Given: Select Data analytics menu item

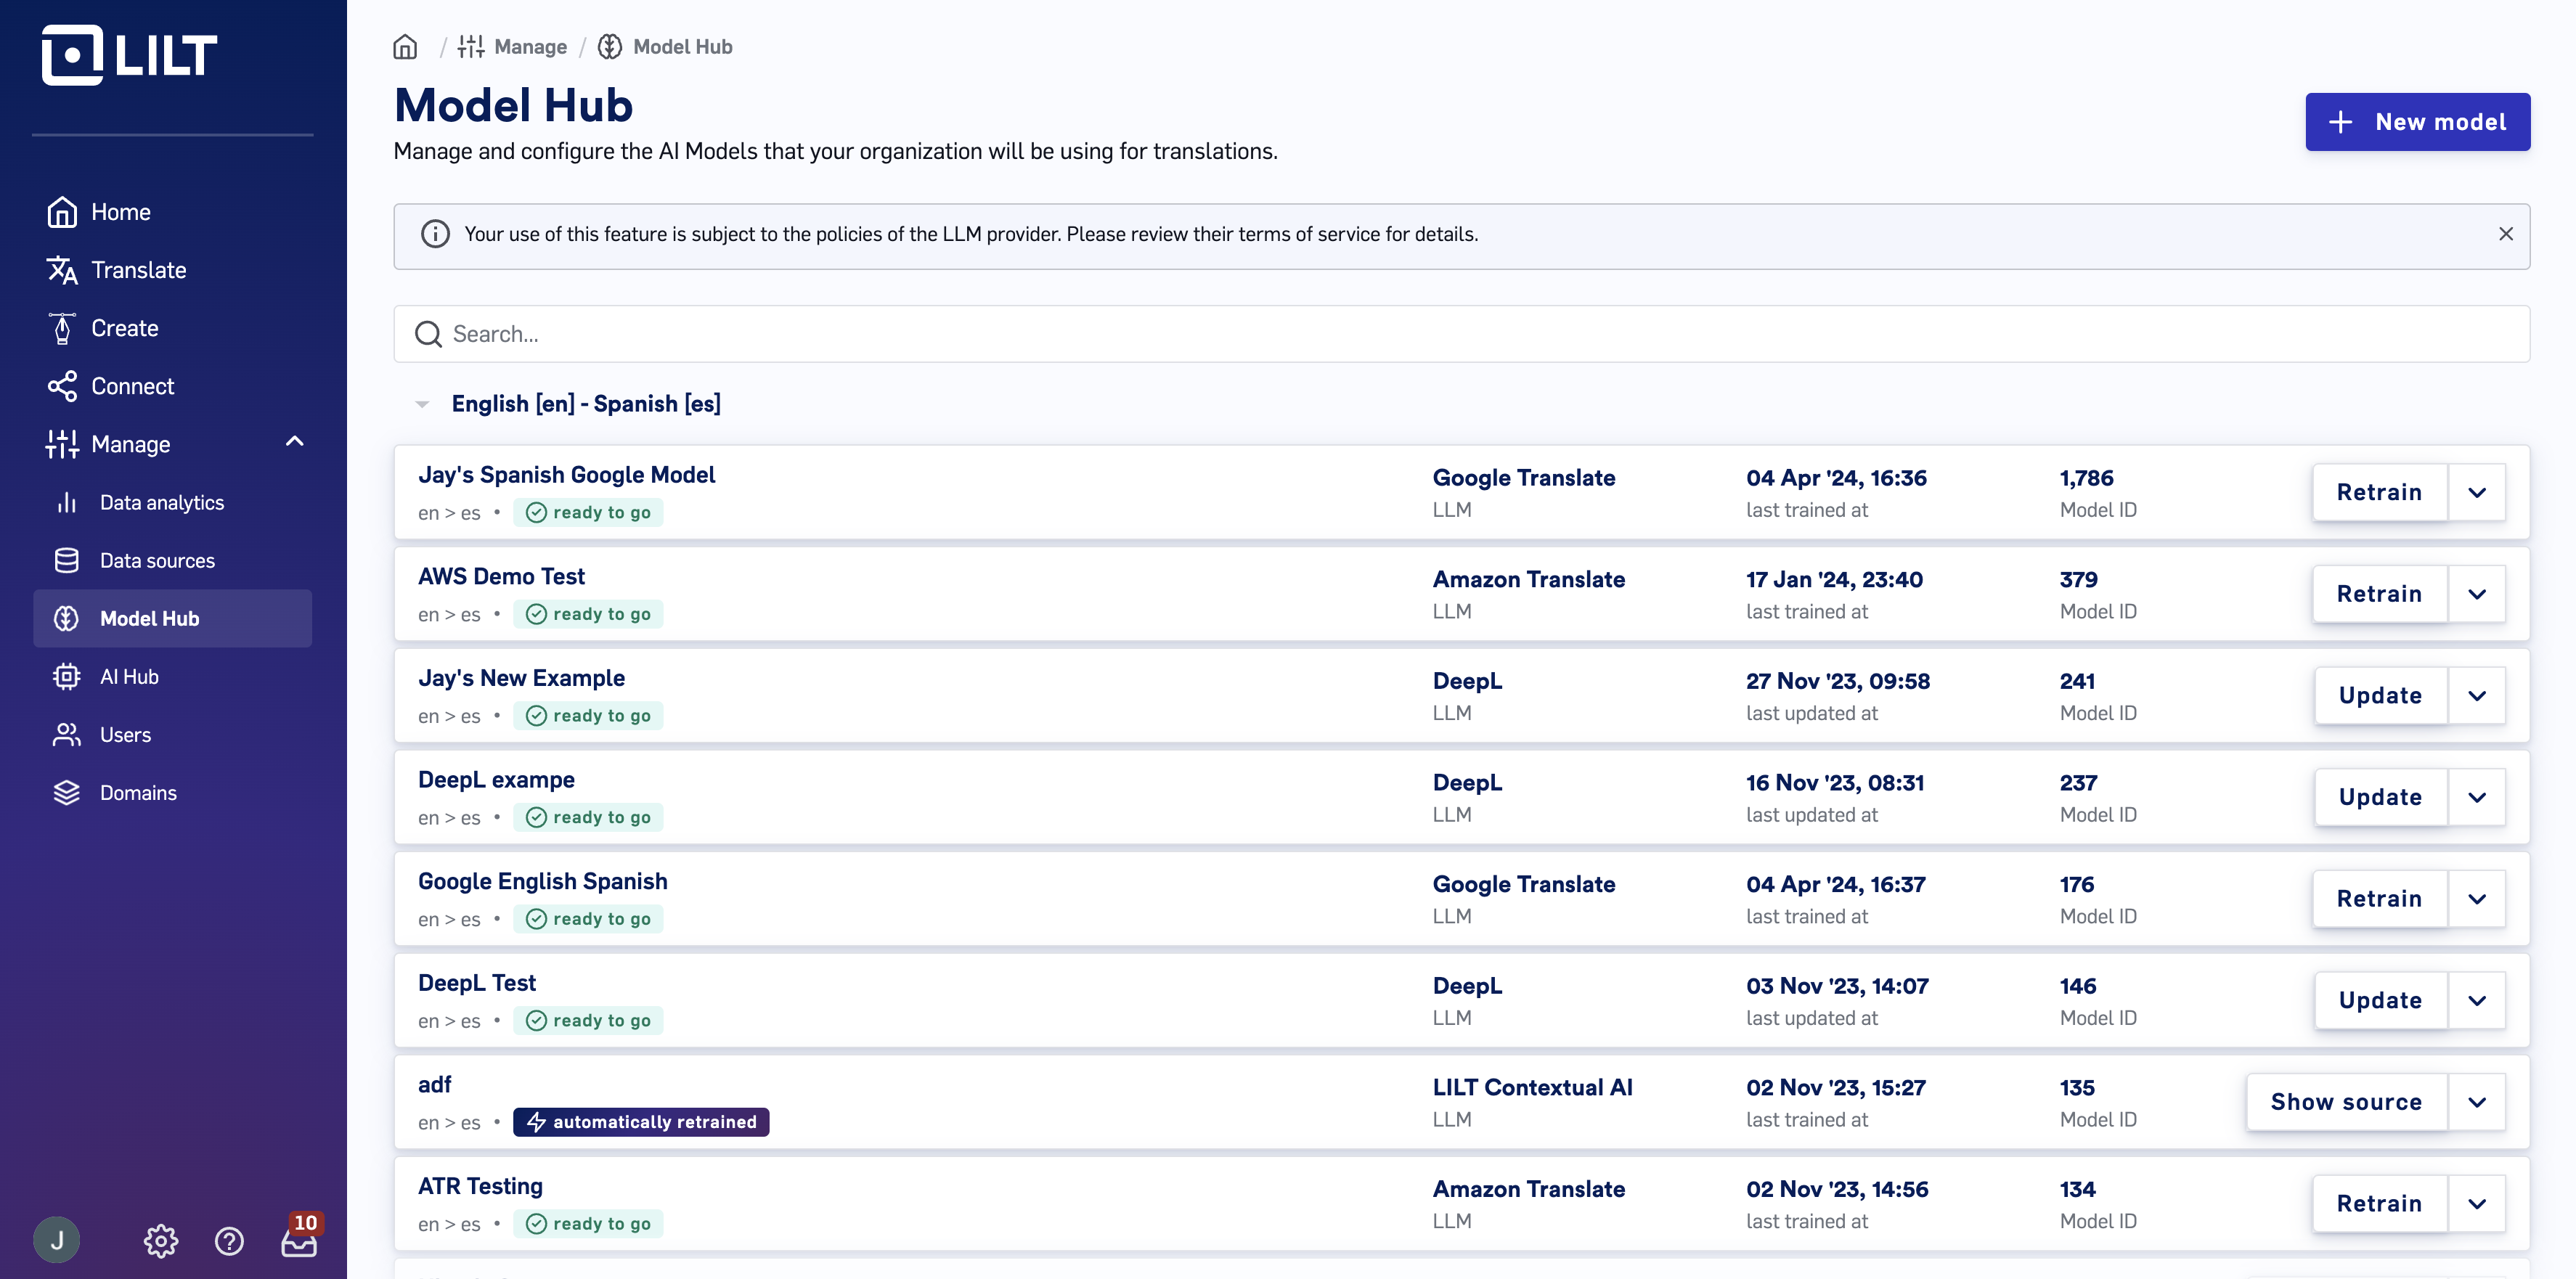Looking at the screenshot, I should tap(172, 503).
